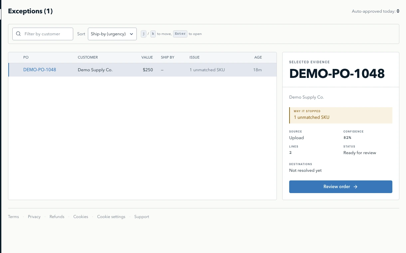Open the Terms footer link

pyautogui.click(x=13, y=217)
